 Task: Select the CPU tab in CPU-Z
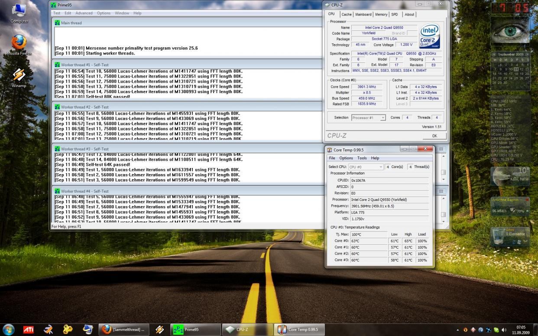pos(331,14)
